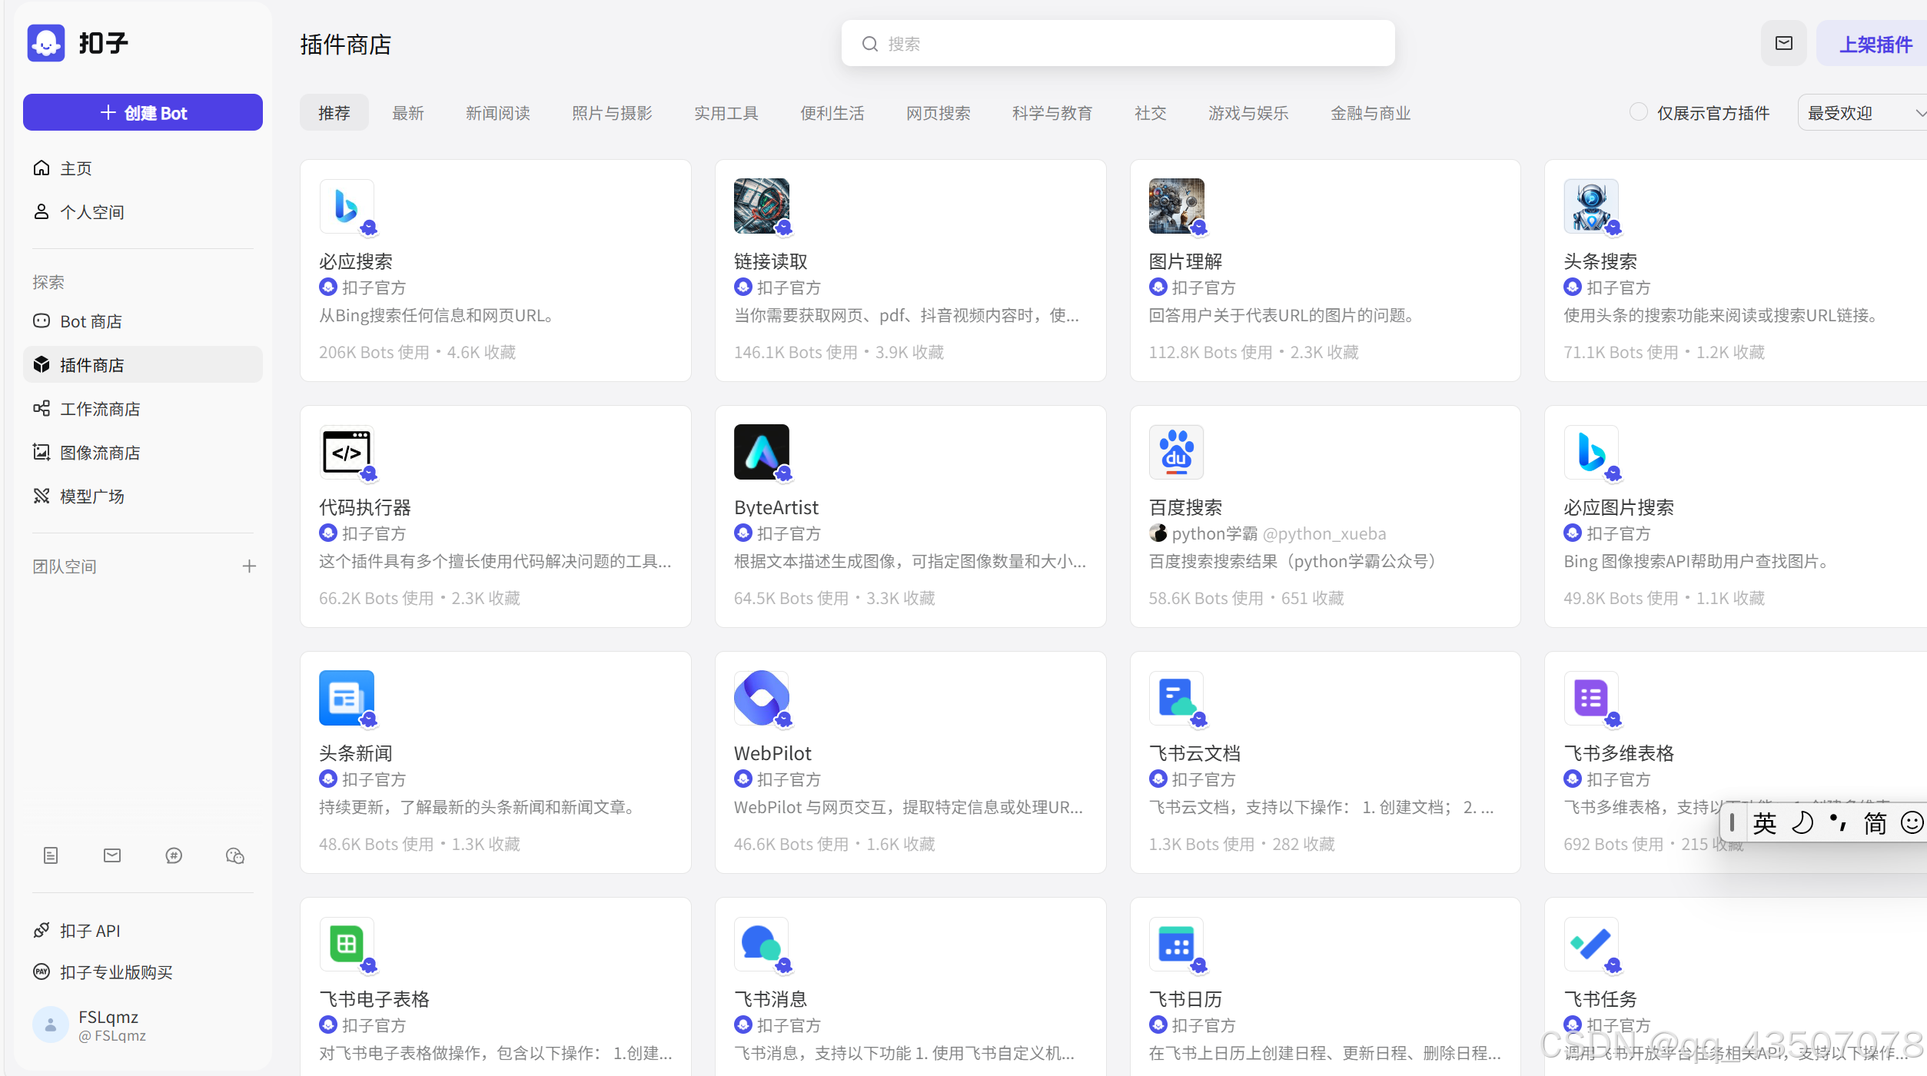Click the document icon in sidebar footer

click(51, 855)
